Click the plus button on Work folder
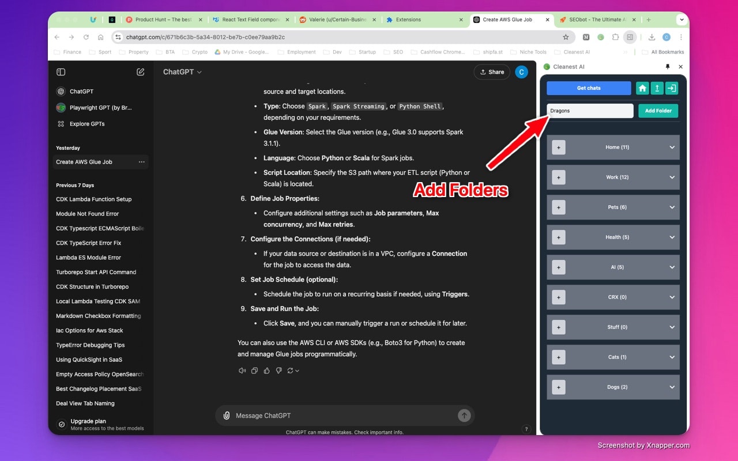The image size is (738, 461). [x=558, y=177]
